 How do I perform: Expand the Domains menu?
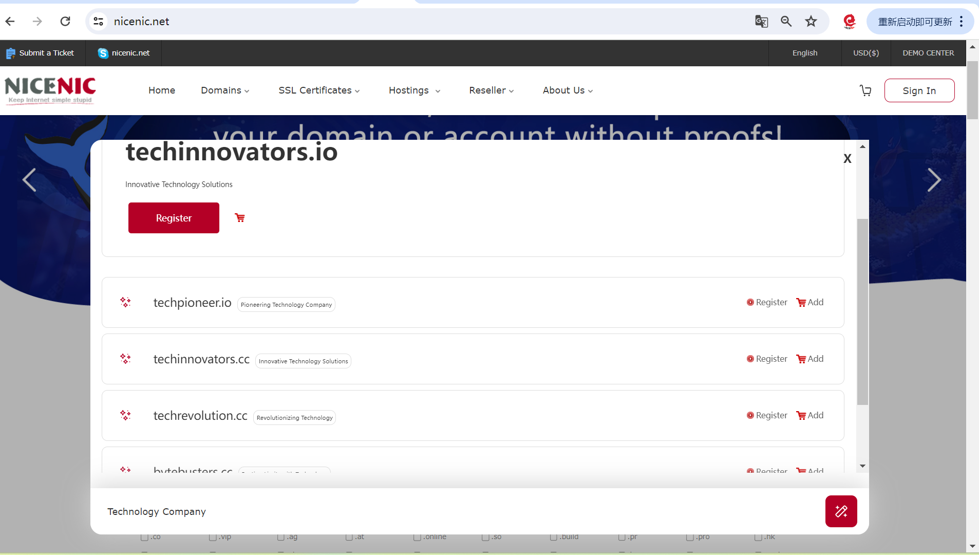click(x=225, y=90)
